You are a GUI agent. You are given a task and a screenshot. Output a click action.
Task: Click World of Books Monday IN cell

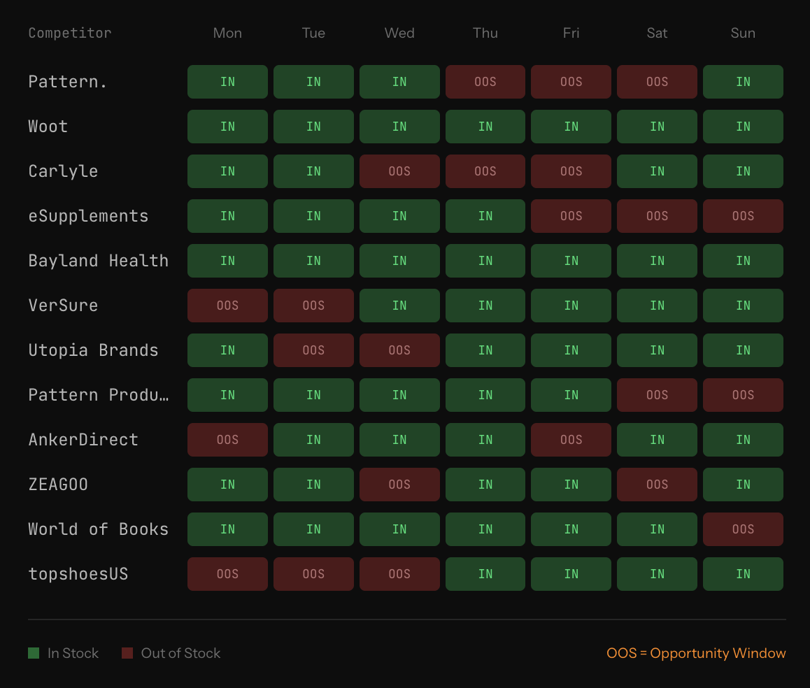point(227,529)
